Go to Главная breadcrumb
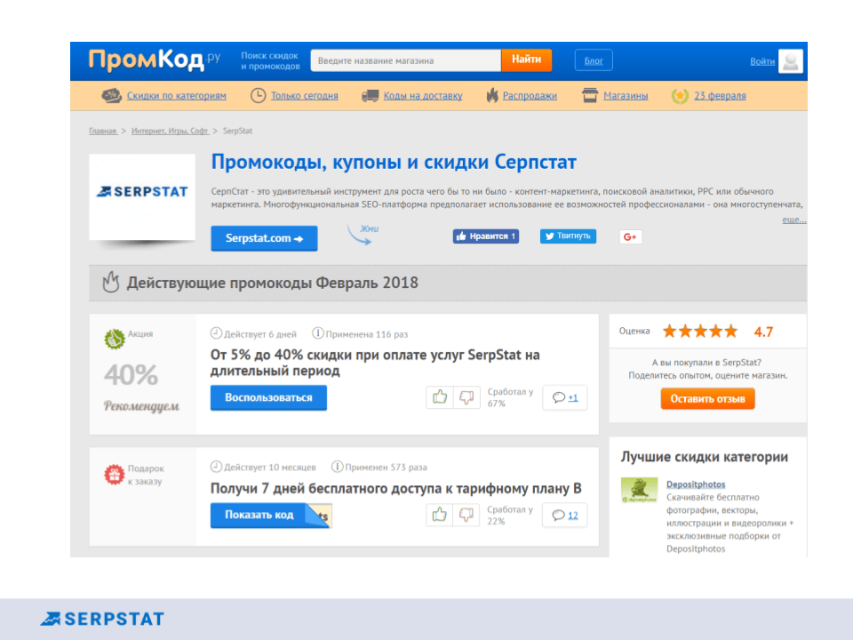Screen dimensions: 853x640 coord(103,132)
